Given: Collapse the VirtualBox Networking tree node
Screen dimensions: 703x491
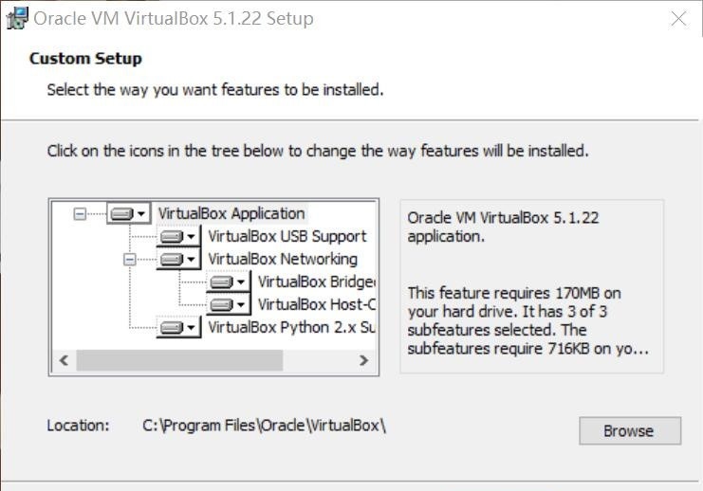Looking at the screenshot, I should point(129,260).
